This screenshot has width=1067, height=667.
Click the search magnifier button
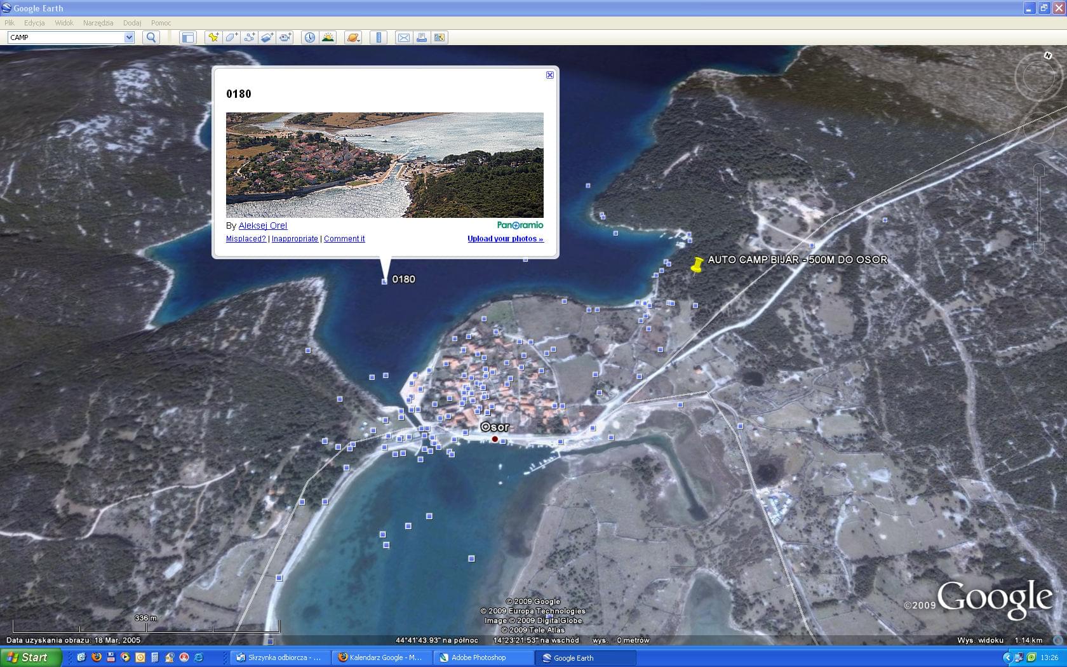(151, 37)
